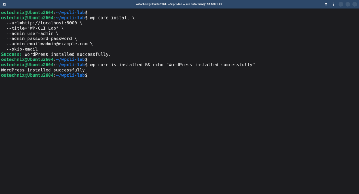Click the quoted echo string in the is-installed command
The image size is (359, 194).
[210, 65]
